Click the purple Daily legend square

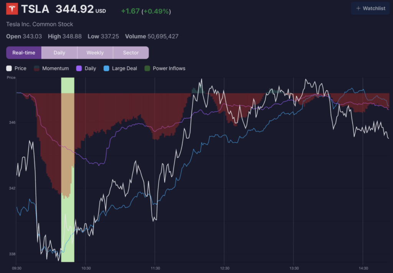pos(79,68)
